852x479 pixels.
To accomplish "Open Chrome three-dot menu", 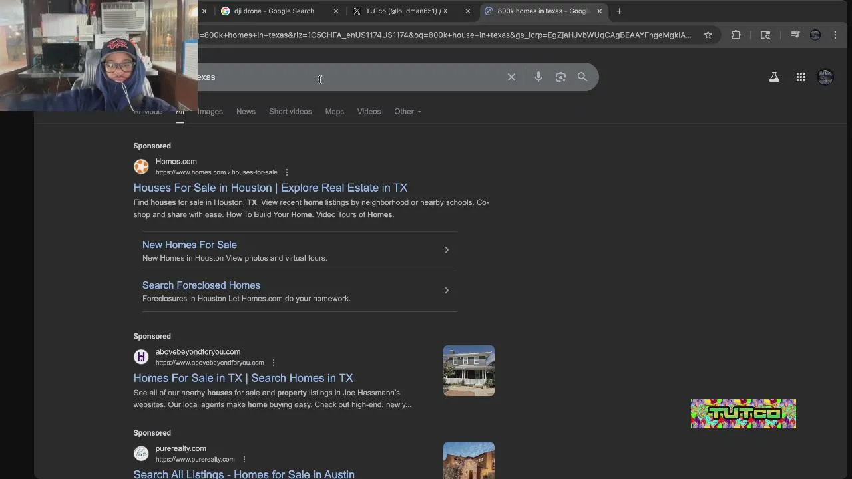I will pos(835,35).
